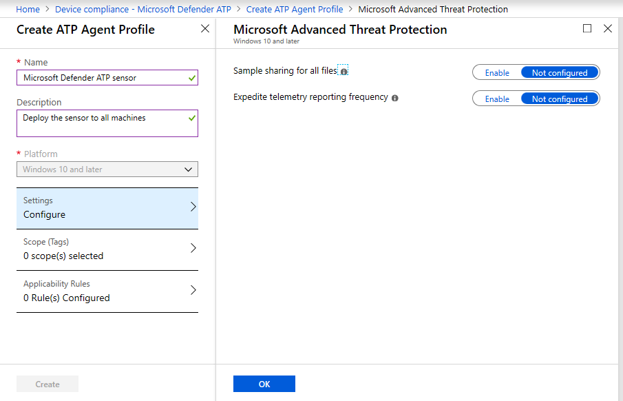
Task: Click into the Name text field
Action: click(x=102, y=78)
